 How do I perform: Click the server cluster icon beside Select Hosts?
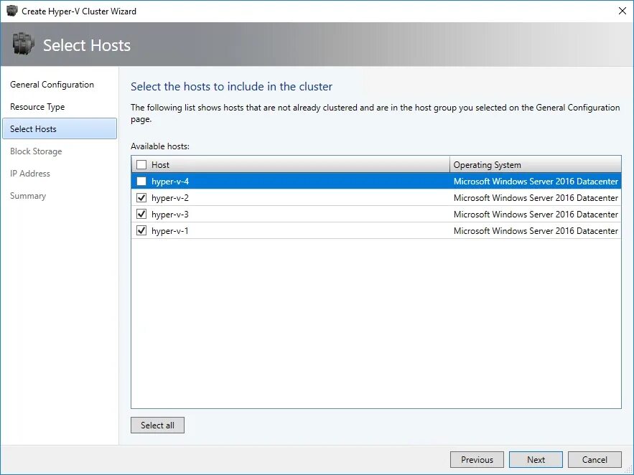coord(24,44)
